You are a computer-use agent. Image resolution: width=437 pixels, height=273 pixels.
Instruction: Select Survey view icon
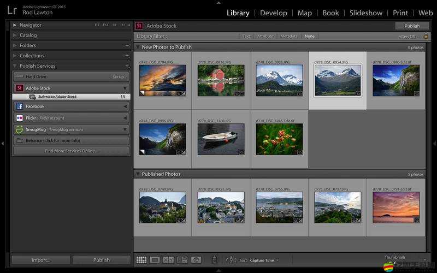coord(182,260)
